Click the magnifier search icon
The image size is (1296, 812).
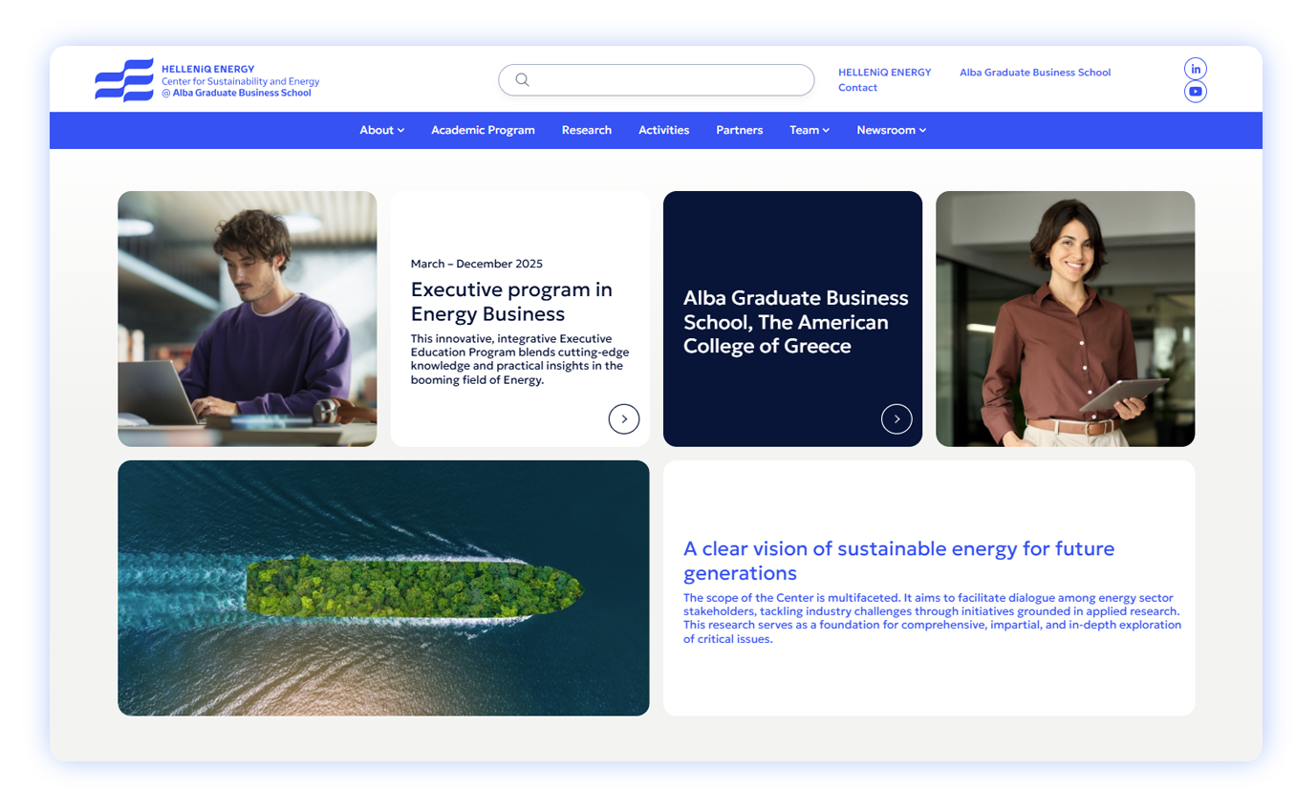click(x=522, y=80)
